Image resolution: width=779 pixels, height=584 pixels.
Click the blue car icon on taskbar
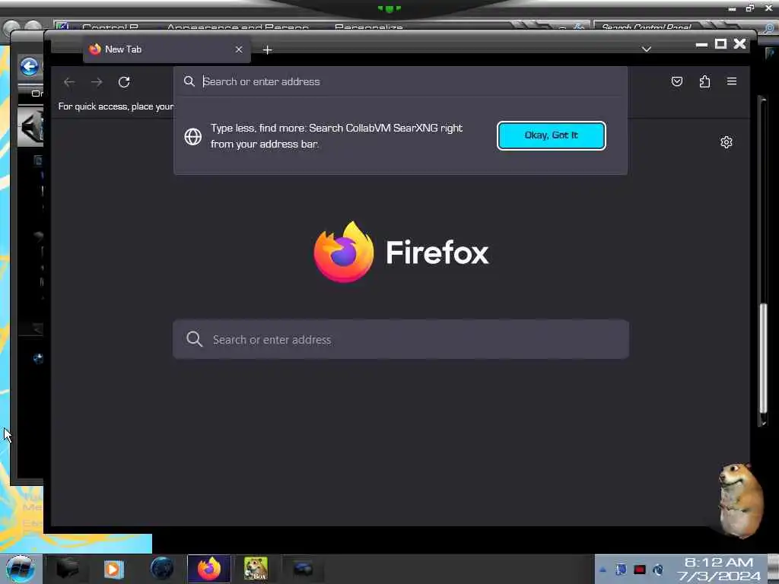point(303,569)
